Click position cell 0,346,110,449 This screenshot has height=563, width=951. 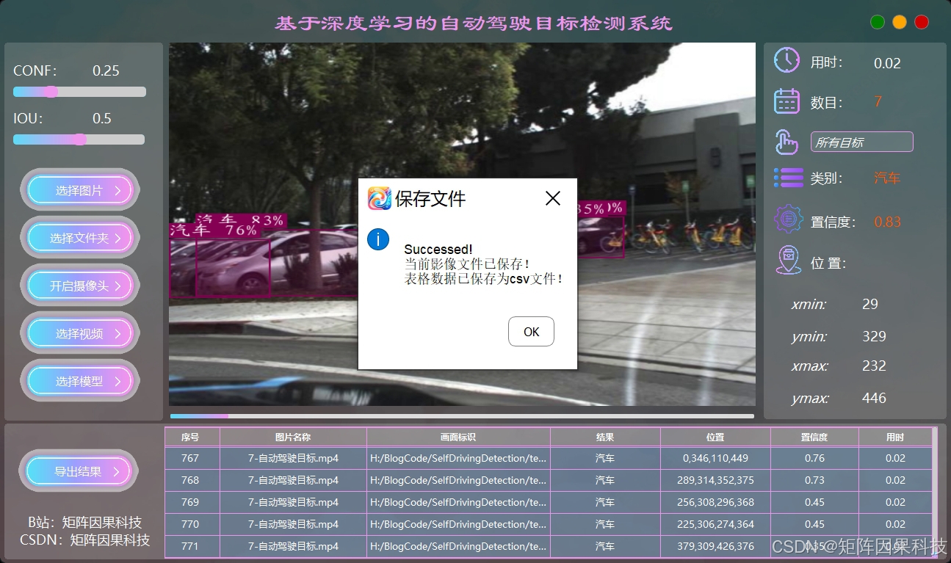pos(715,458)
